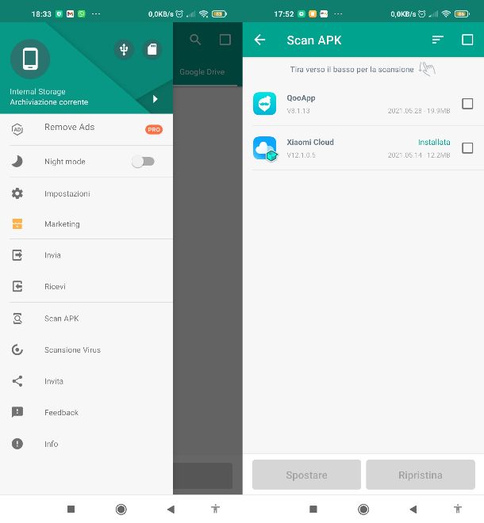
Task: Click the Ricevi receive icon
Action: click(17, 286)
